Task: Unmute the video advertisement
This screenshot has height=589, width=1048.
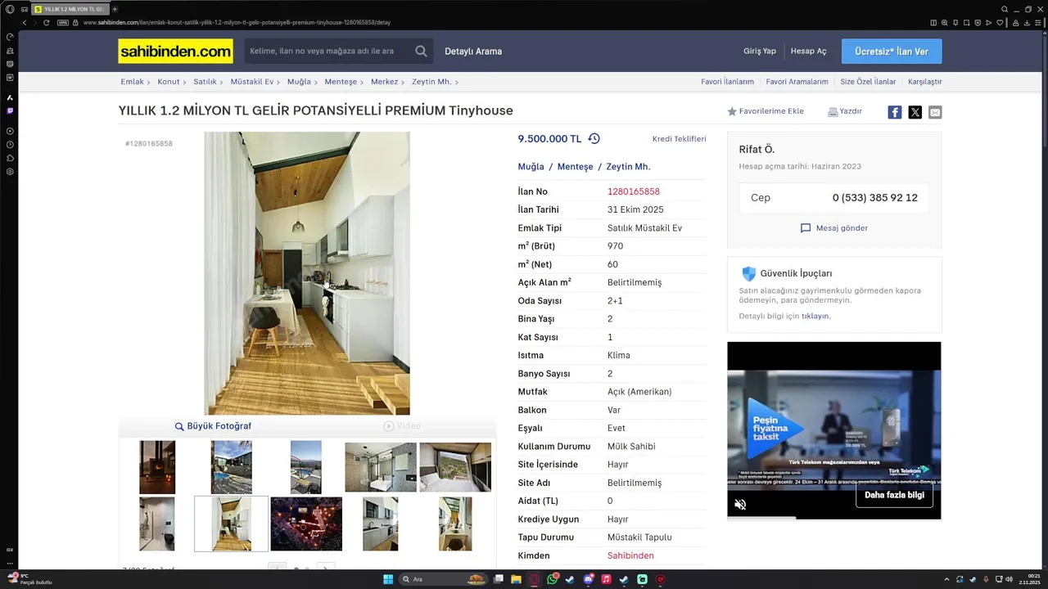Action: pyautogui.click(x=740, y=505)
